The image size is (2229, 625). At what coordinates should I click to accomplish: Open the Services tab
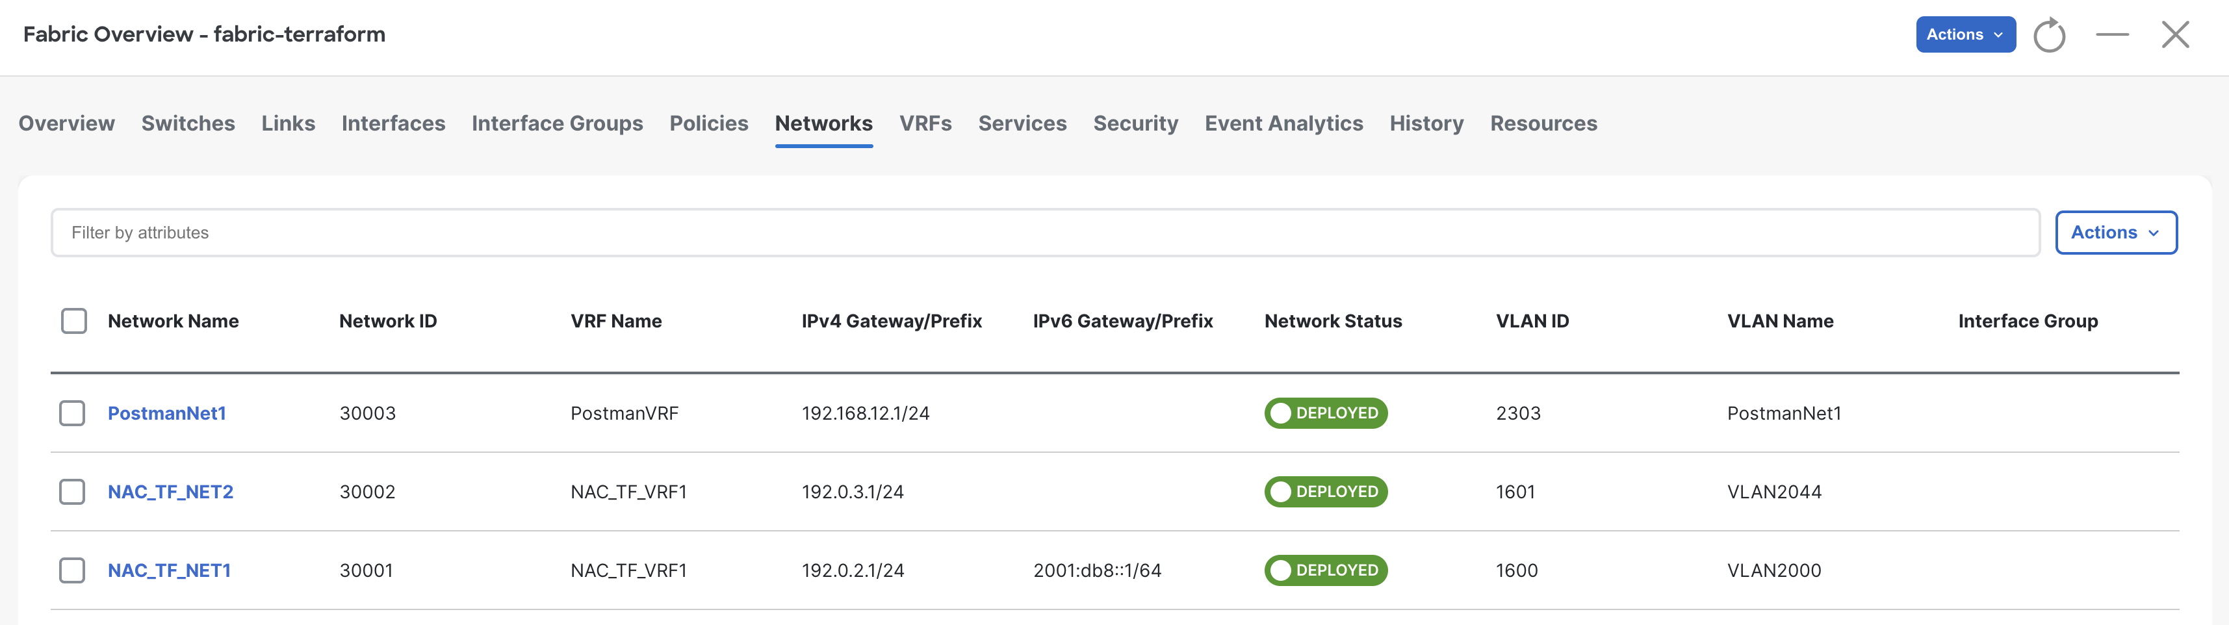1022,124
